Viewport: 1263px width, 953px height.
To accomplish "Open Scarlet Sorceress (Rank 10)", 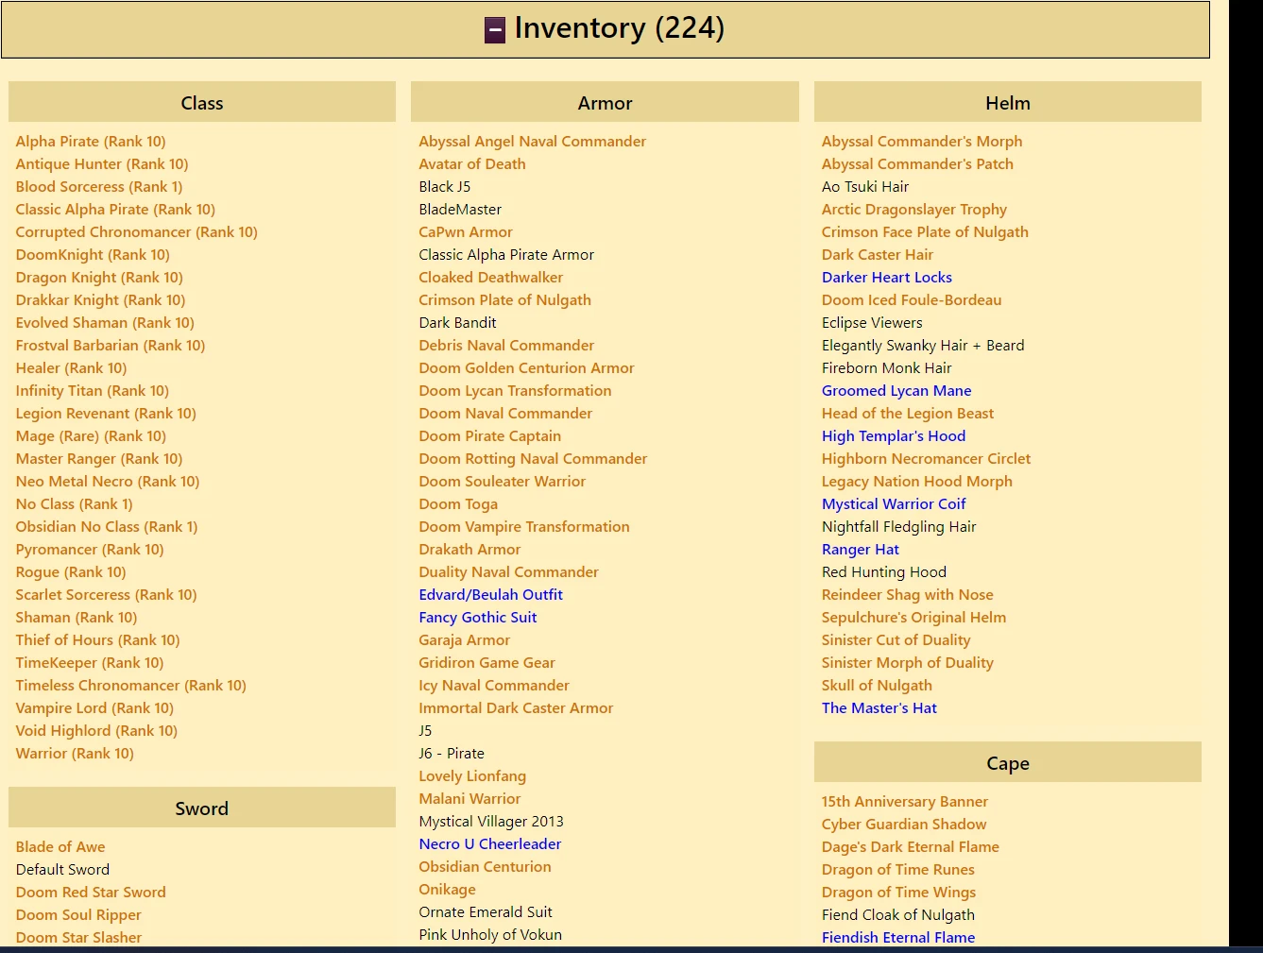I will coord(106,595).
